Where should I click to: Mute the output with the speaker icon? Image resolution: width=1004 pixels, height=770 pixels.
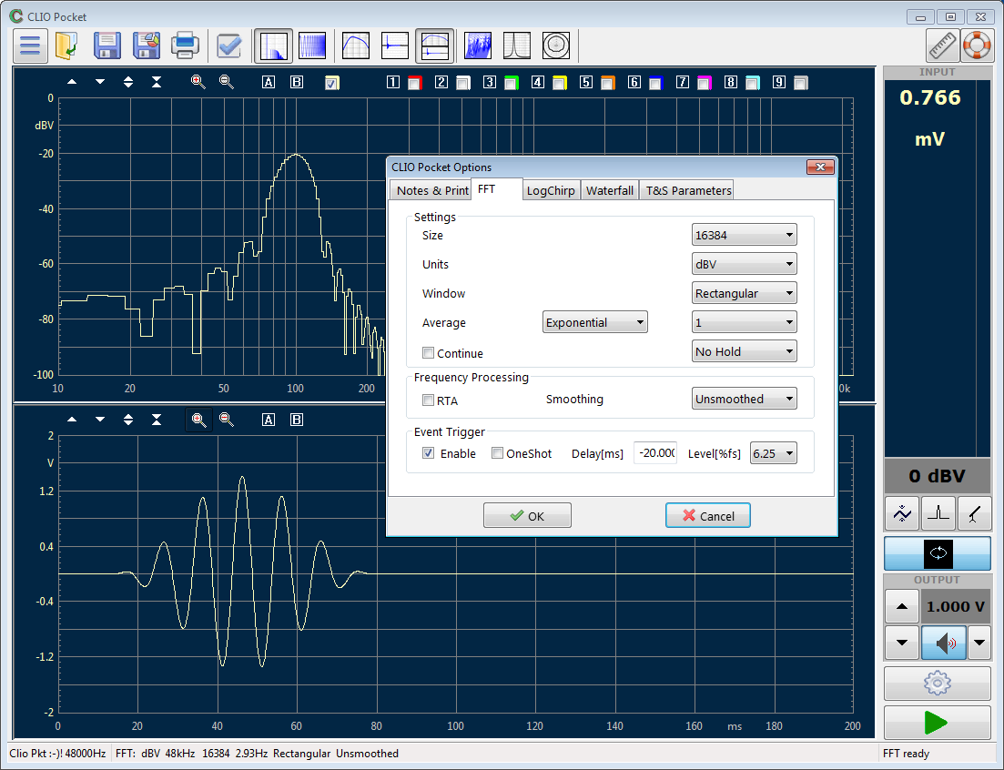coord(943,643)
